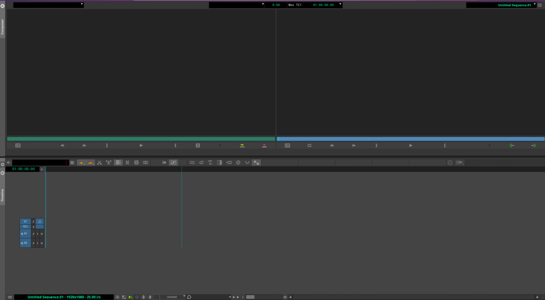Play the record monitor sequence
The height and width of the screenshot is (300, 545).
pos(411,145)
